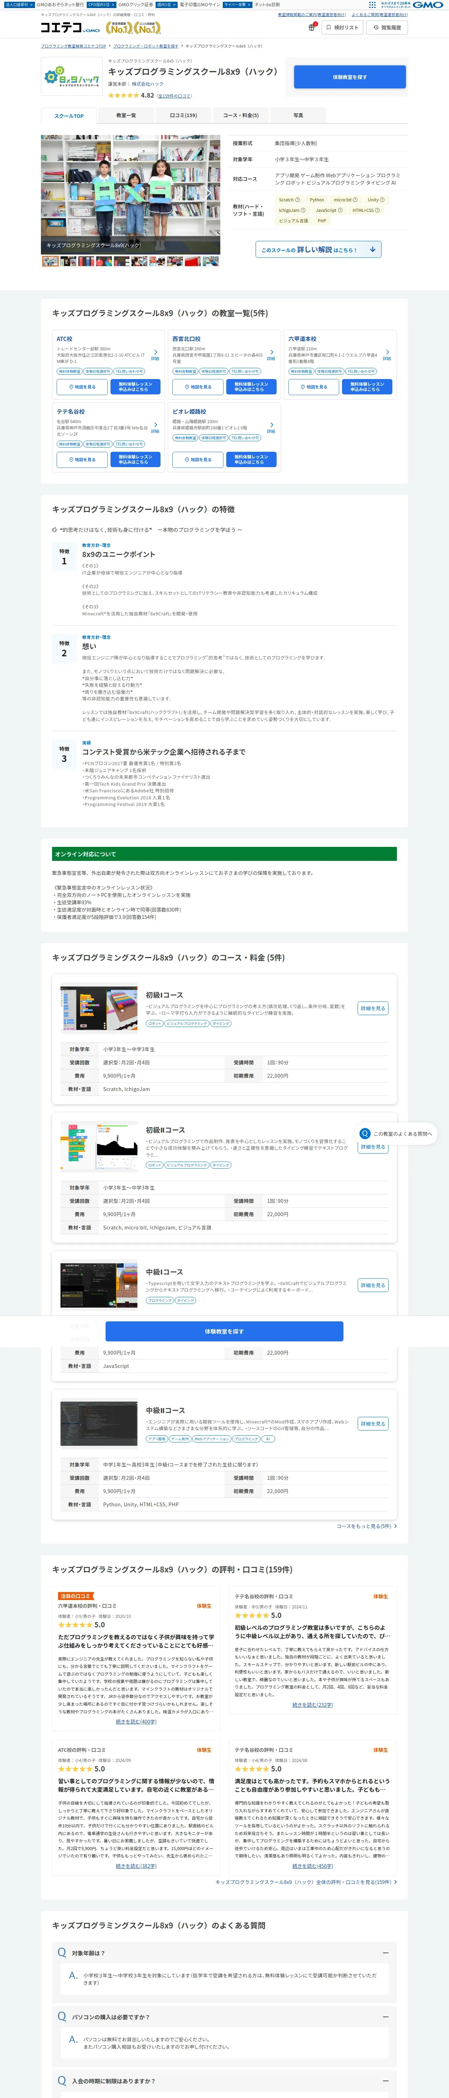
Task: Open 続きを読む(456字) review link
Action: coord(312,1866)
